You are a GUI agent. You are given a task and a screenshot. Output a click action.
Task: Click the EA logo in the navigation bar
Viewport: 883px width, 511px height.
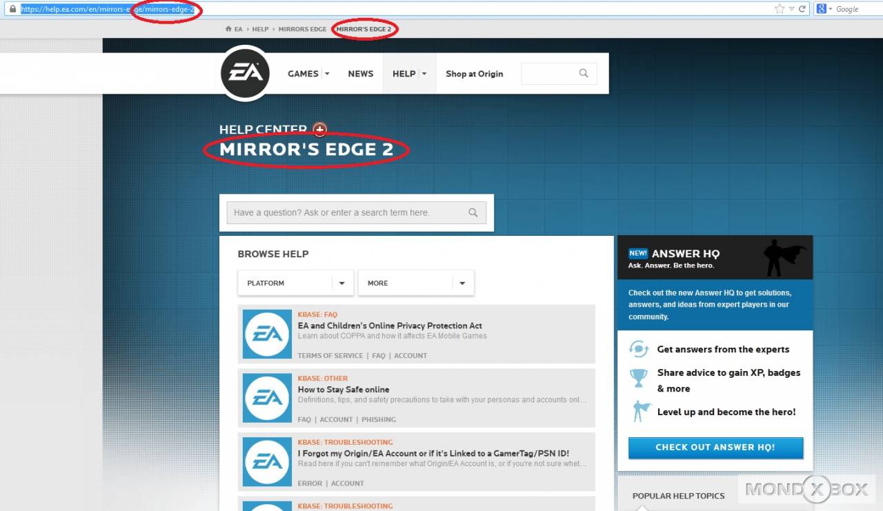tap(245, 73)
